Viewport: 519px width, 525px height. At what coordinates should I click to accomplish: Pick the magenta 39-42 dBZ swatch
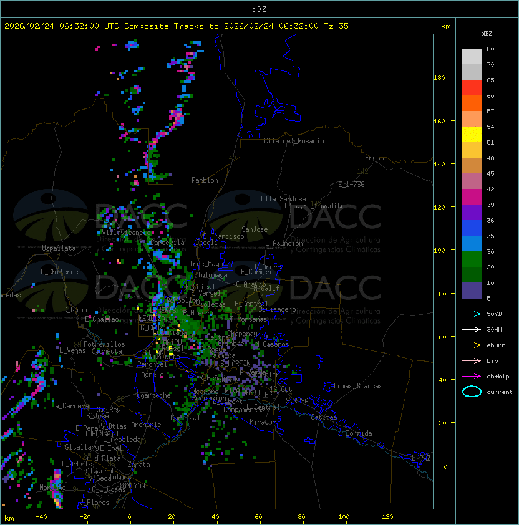(472, 197)
